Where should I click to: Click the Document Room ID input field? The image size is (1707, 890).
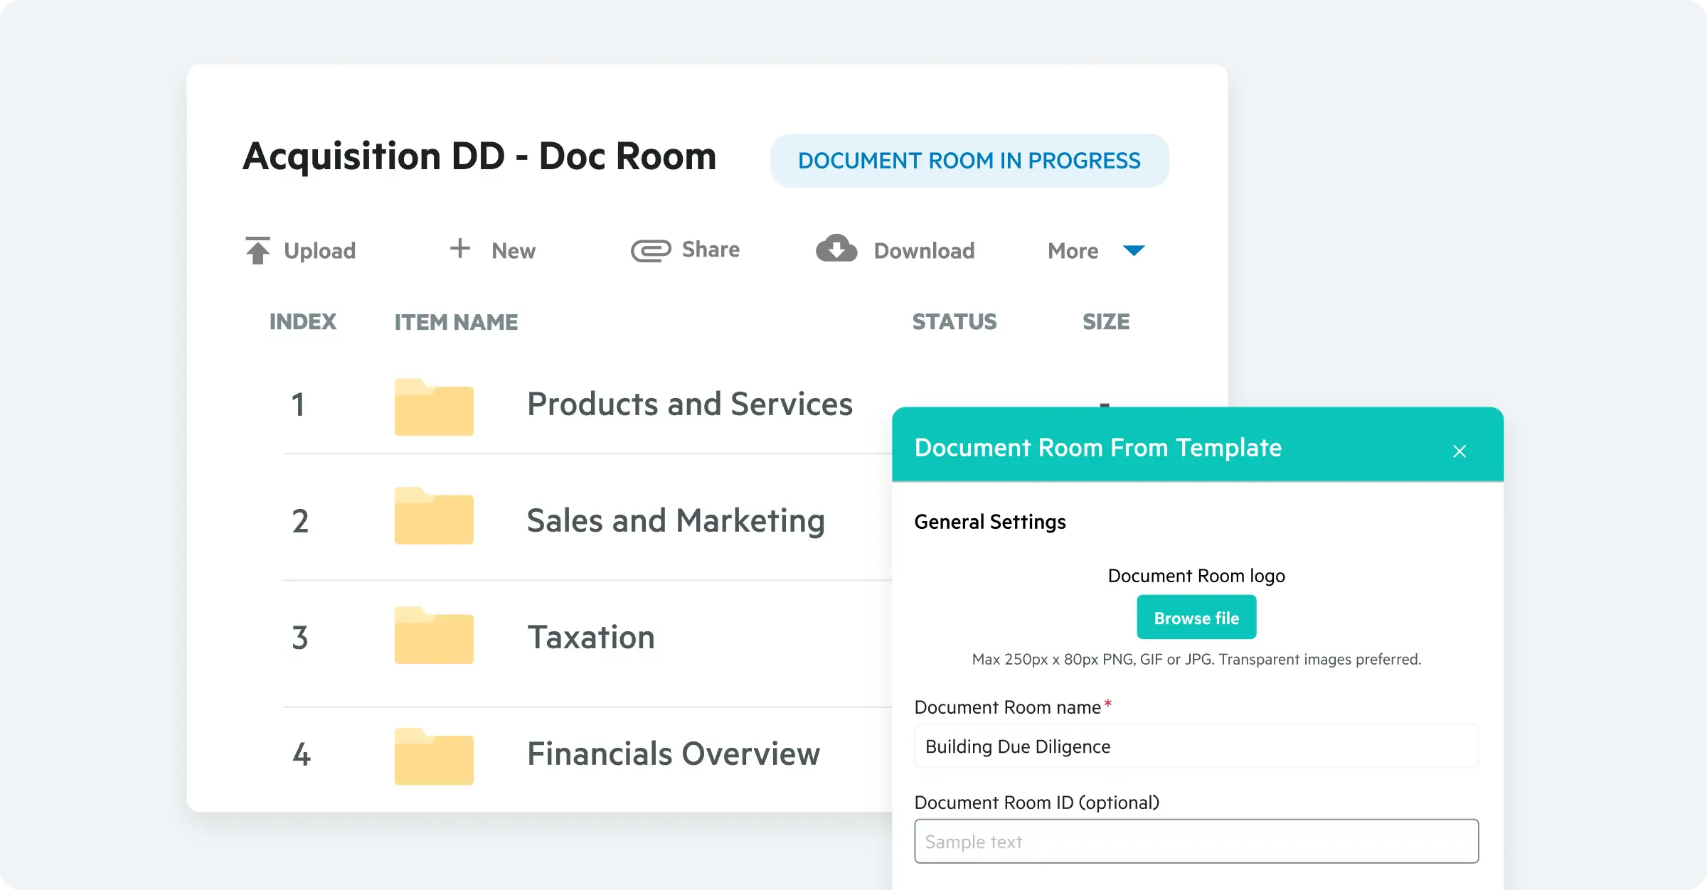1196,842
